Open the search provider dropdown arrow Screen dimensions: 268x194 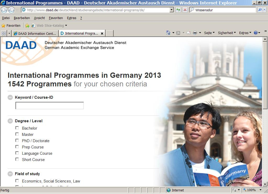coord(265,10)
